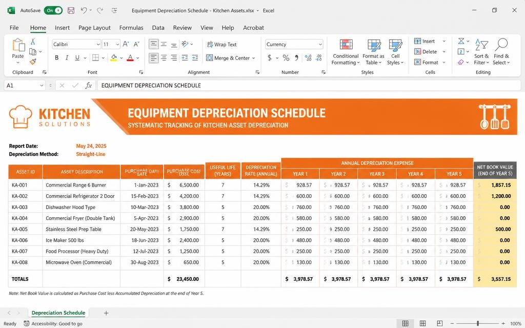Viewport: 525px width, 328px height.
Task: Click the Orientation text angle icon
Action: tap(185, 44)
